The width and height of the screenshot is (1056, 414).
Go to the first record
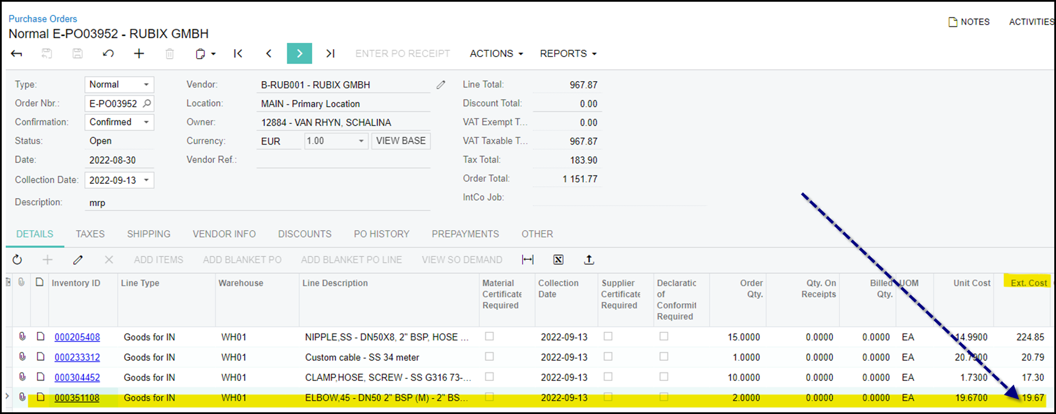coord(238,54)
